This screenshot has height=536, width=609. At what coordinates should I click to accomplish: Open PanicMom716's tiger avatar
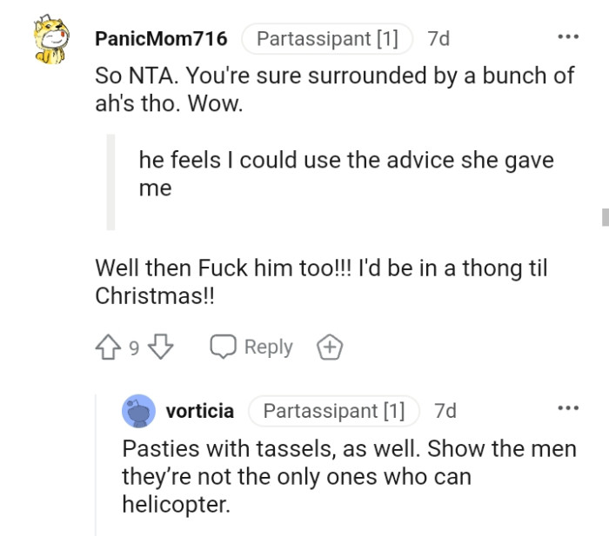pos(51,42)
